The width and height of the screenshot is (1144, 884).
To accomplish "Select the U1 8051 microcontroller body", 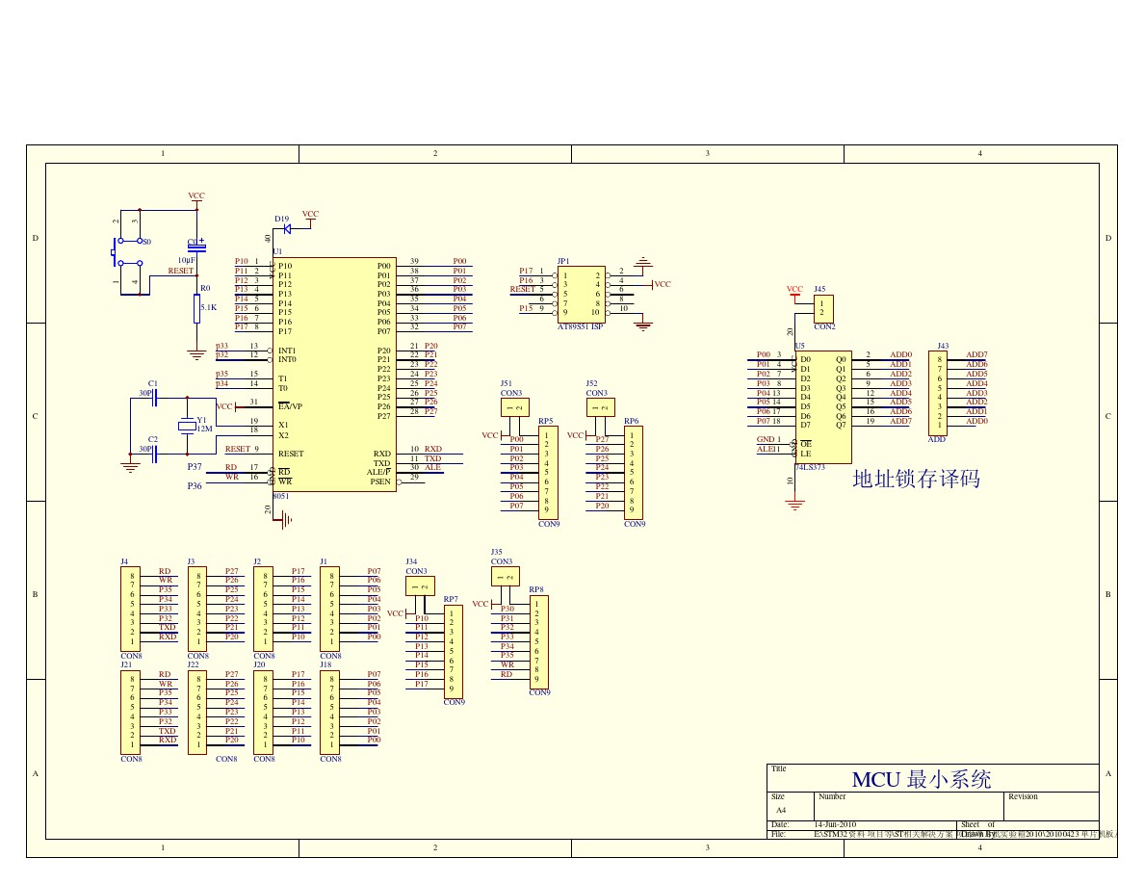I will (335, 375).
